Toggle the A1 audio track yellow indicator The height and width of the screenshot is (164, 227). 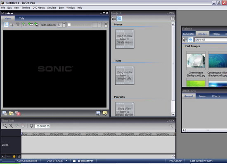[14, 157]
